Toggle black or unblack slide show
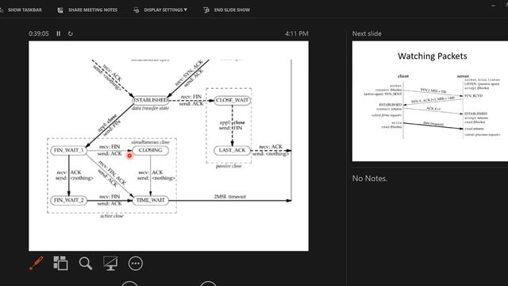 (x=110, y=263)
